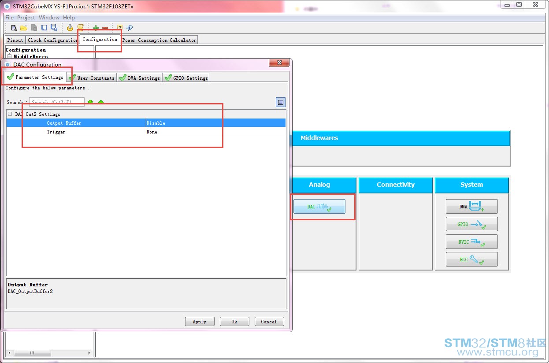
Task: Click the green up arrow beside Search
Action: [101, 102]
